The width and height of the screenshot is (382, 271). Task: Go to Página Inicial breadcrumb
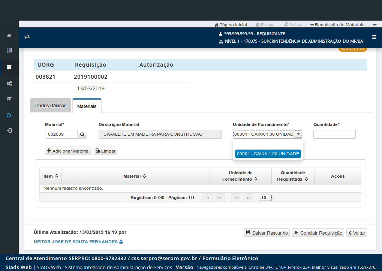(231, 25)
